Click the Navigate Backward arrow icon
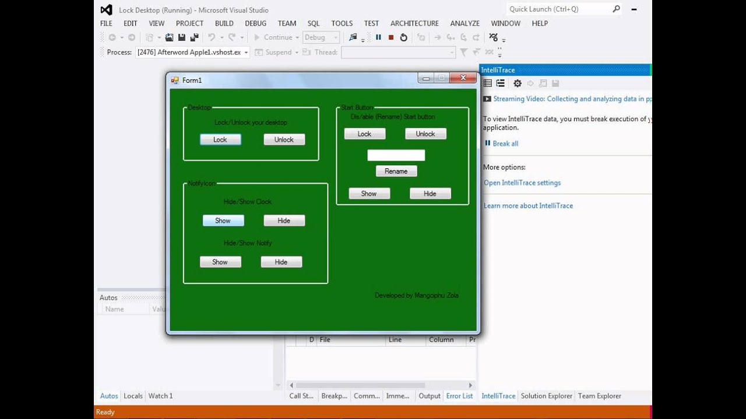 [x=112, y=37]
